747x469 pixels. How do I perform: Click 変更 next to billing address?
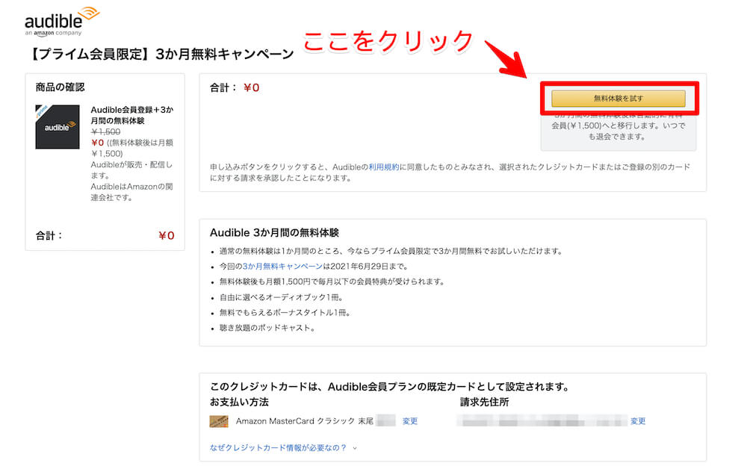(x=638, y=421)
